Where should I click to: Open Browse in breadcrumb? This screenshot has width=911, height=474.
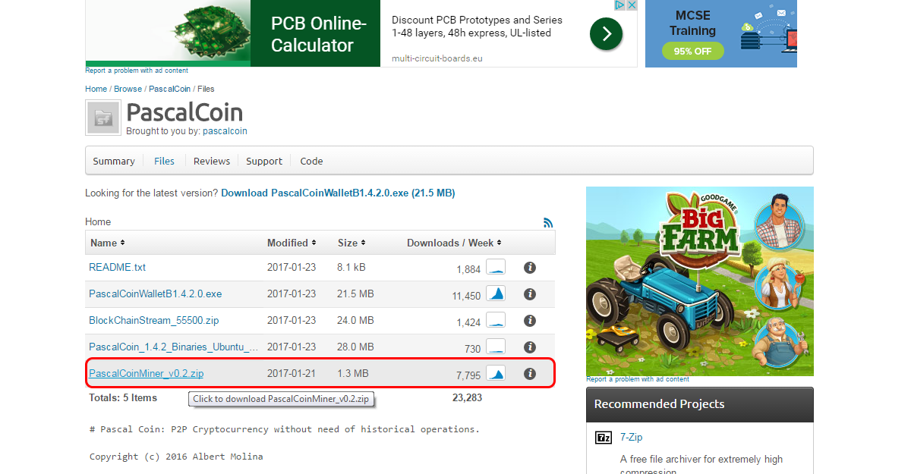click(x=128, y=89)
